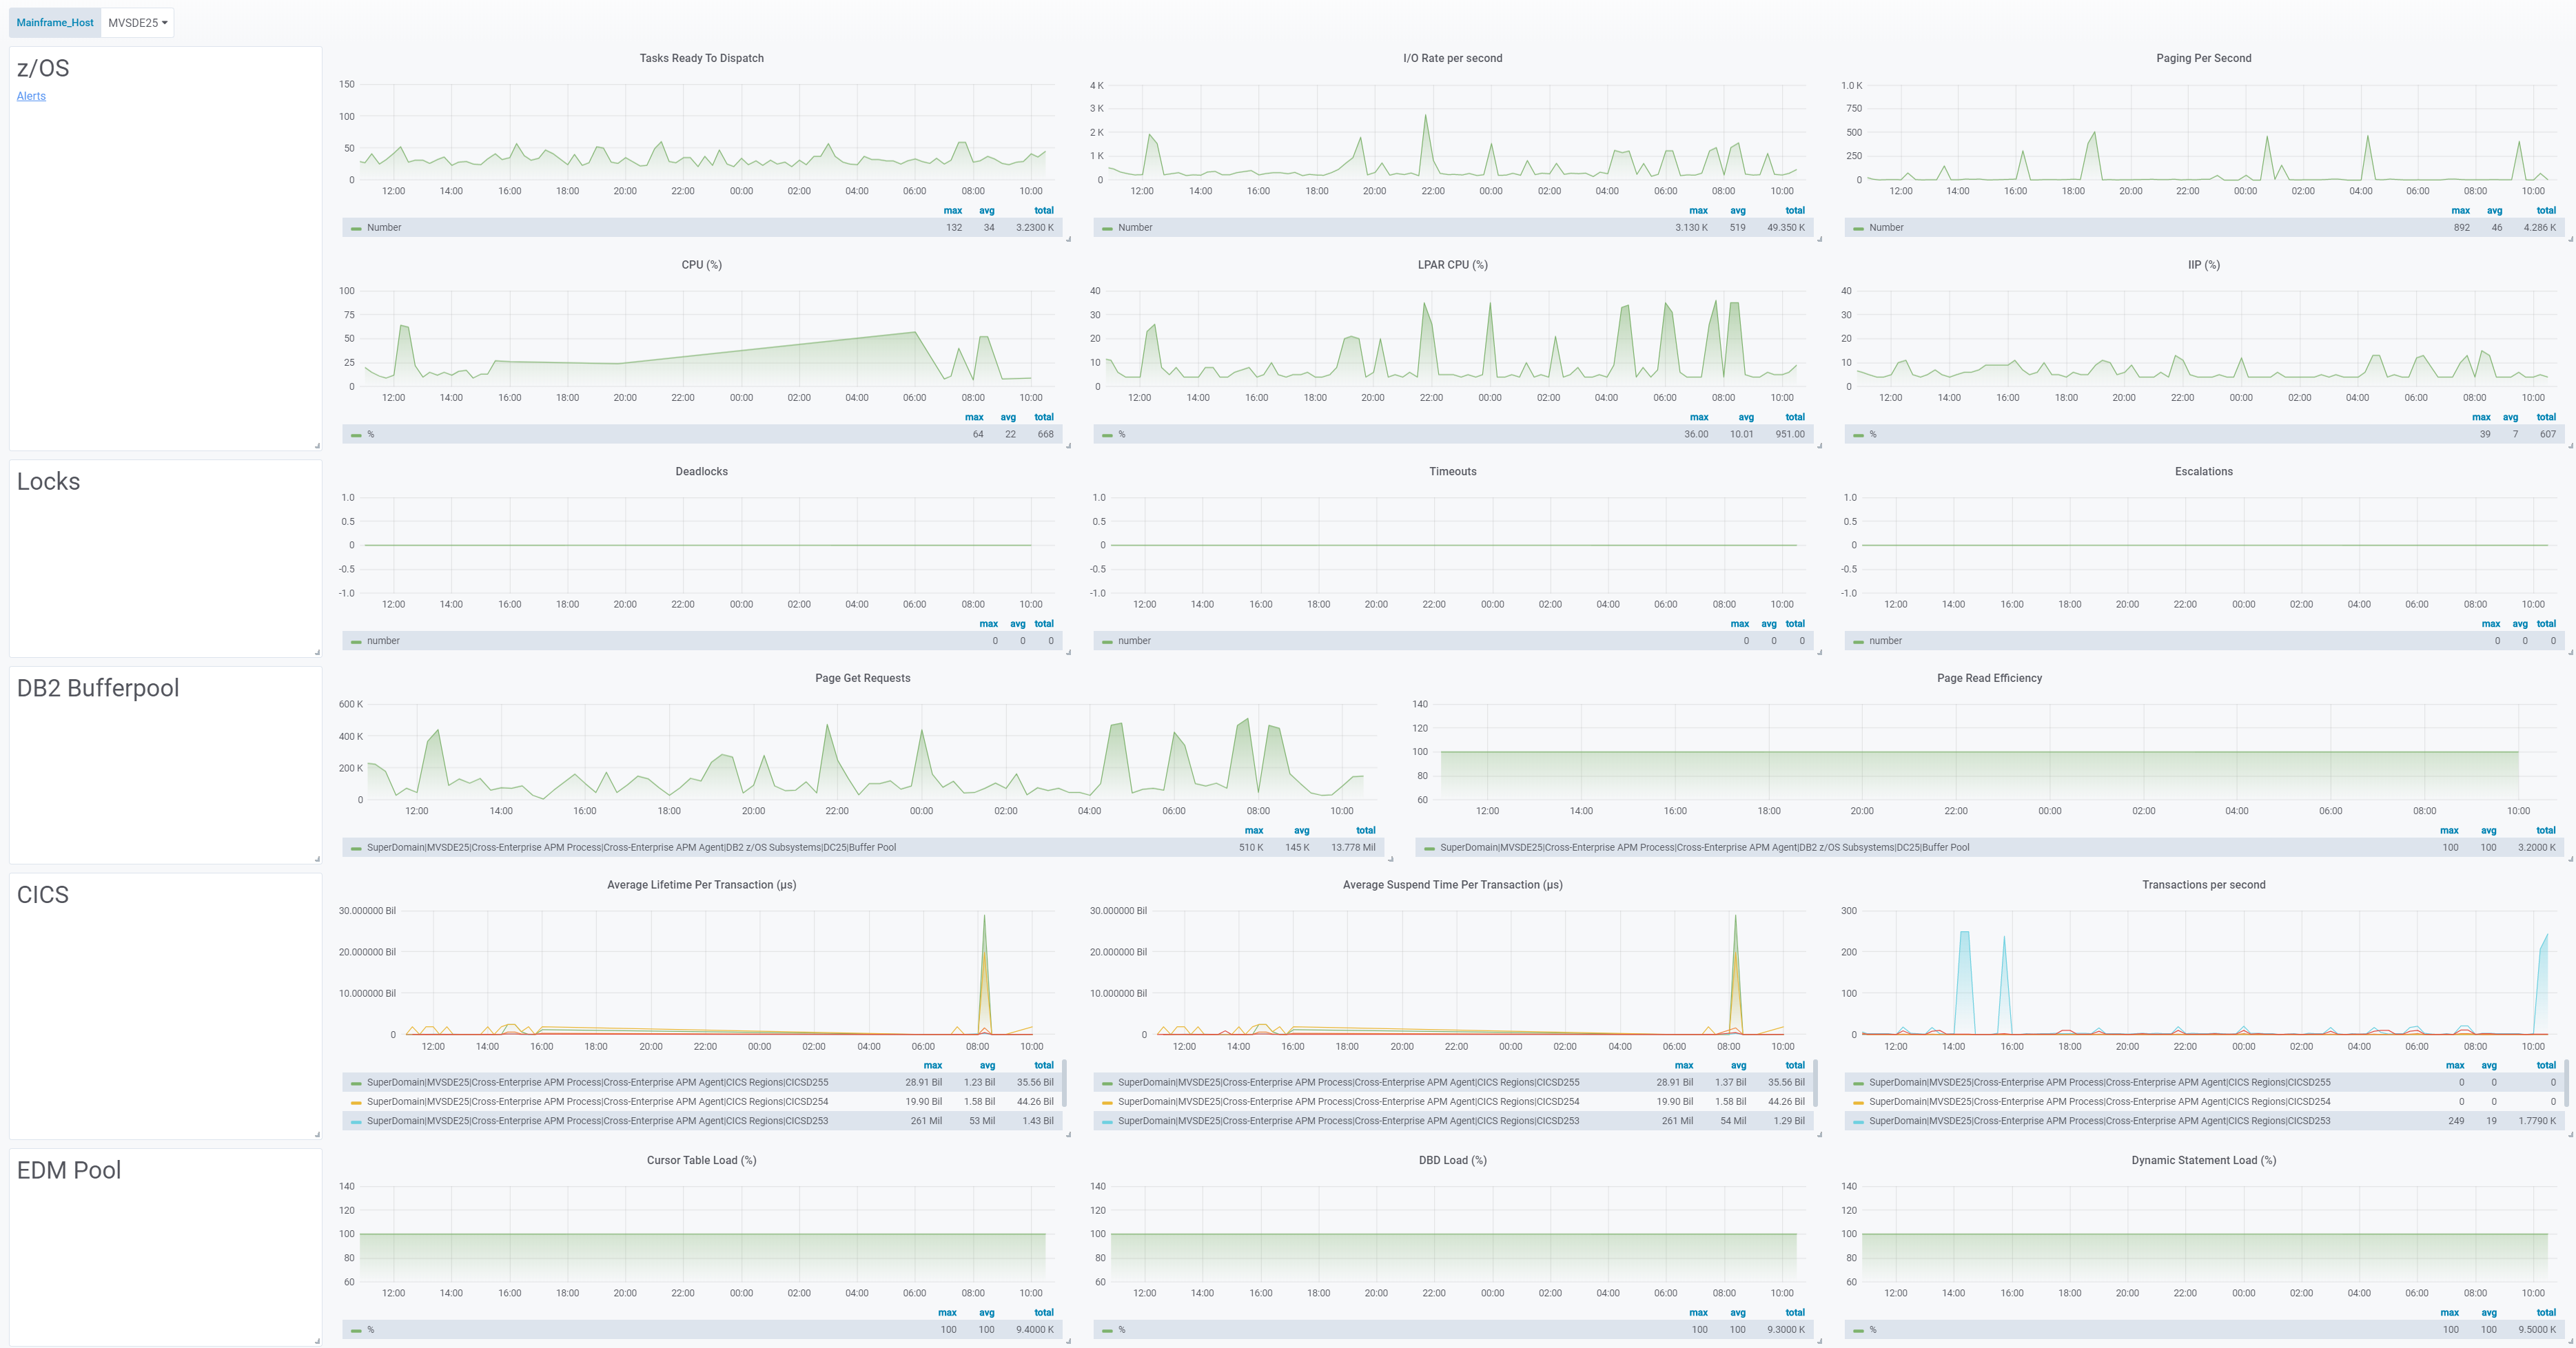Click resize handle of Cursor Table Load panel
The width and height of the screenshot is (2576, 1348).
pos(1068,1341)
